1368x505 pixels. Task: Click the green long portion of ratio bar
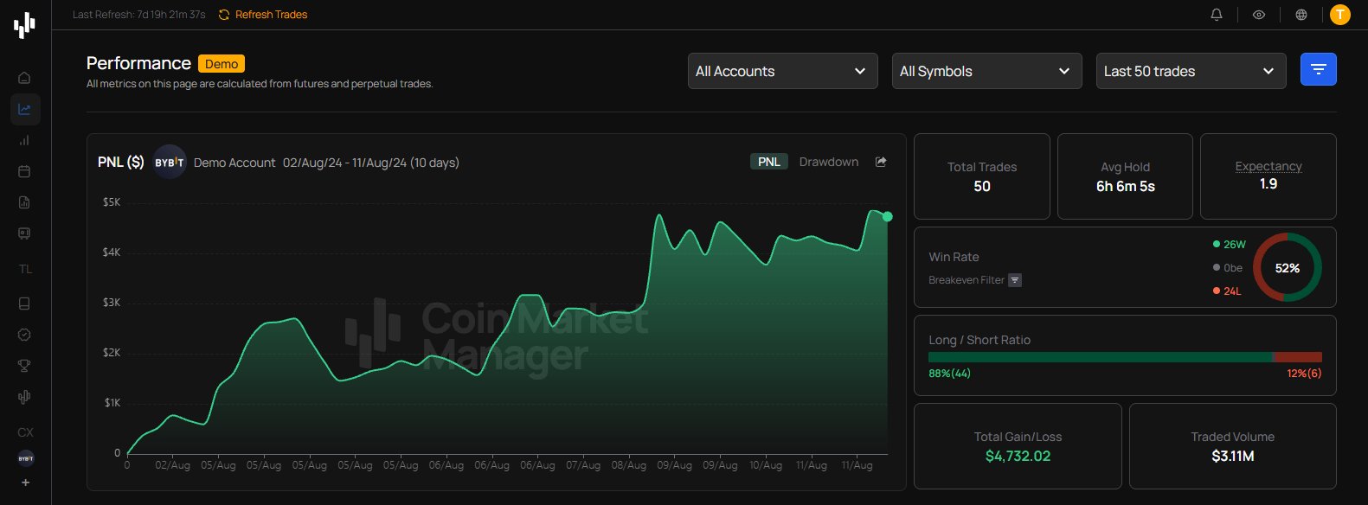(1100, 357)
